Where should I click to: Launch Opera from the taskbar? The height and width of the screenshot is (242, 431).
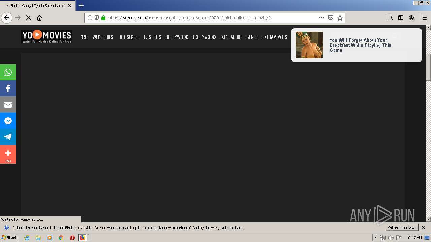click(x=72, y=238)
